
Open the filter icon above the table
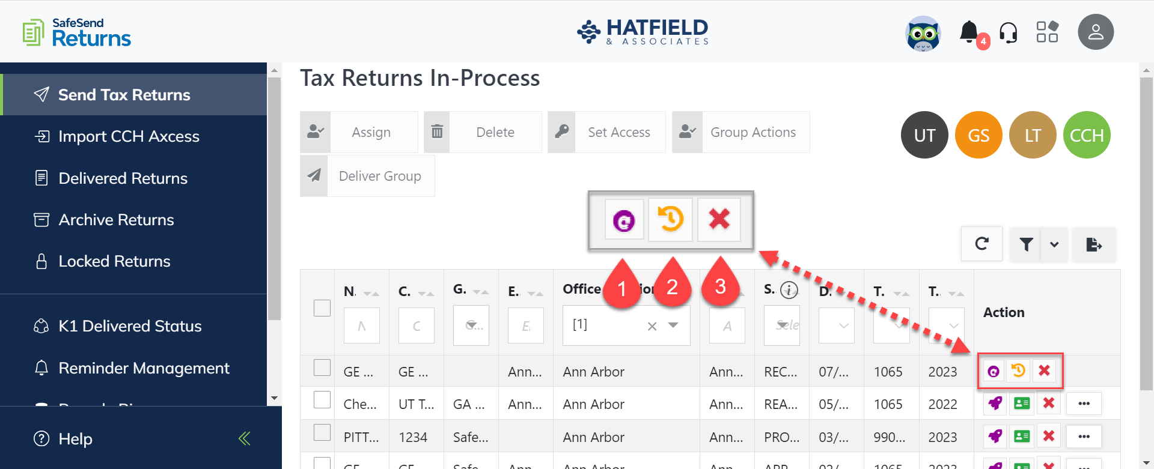click(1026, 244)
